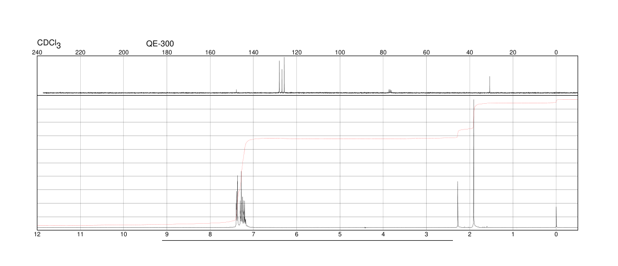The image size is (618, 266).
Task: Select the 40 tick label on carbon scale
Action: click(x=470, y=52)
